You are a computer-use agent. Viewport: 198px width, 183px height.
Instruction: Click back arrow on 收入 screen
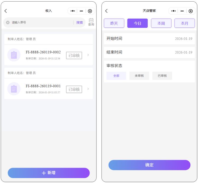click(6, 11)
